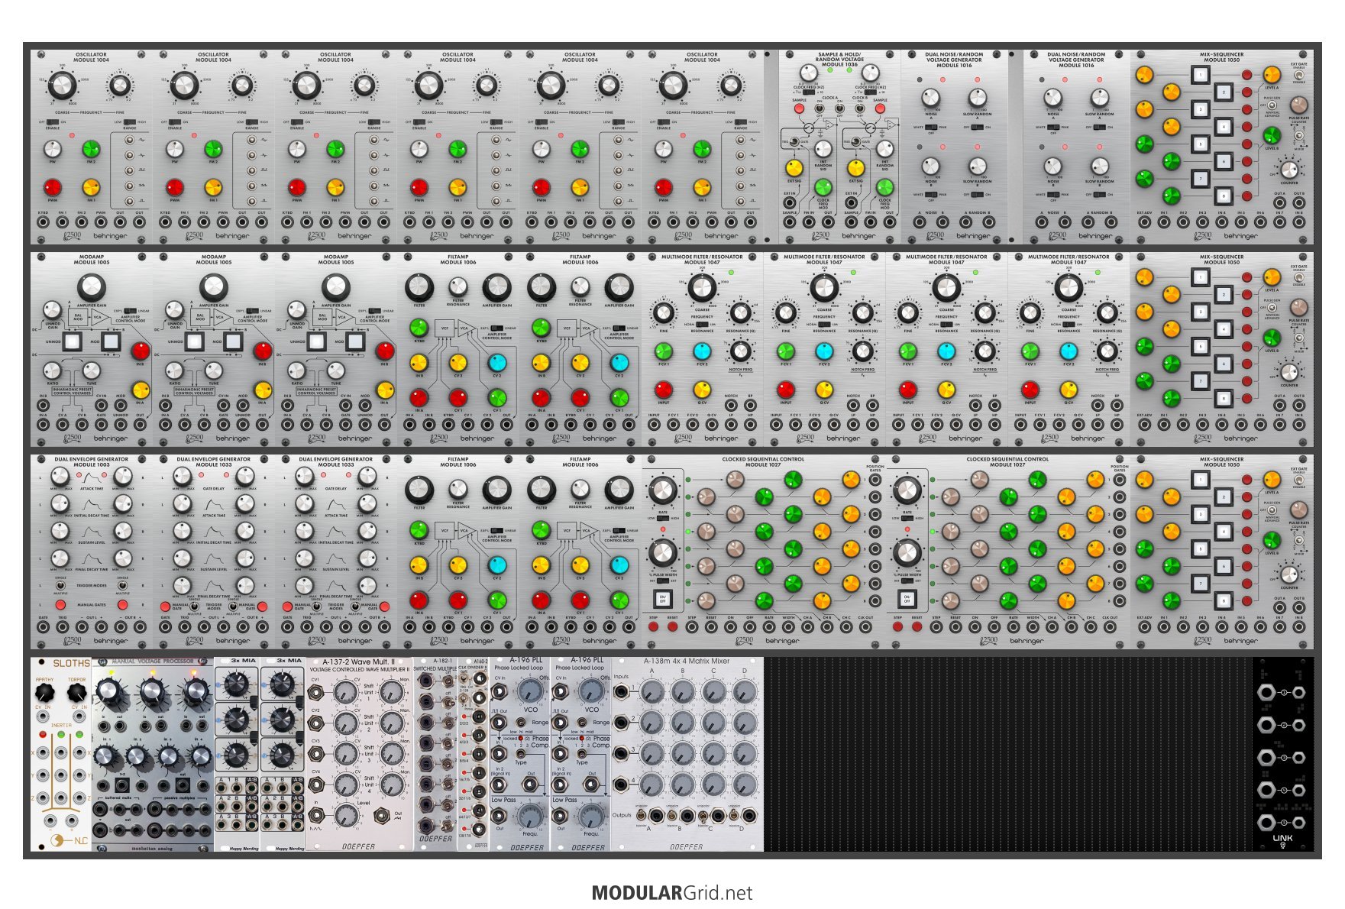Click the A-137-2 Wave Mult. II title

click(359, 662)
